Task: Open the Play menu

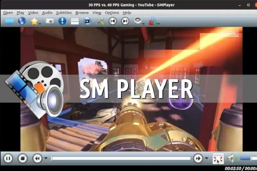Action: tap(21, 13)
